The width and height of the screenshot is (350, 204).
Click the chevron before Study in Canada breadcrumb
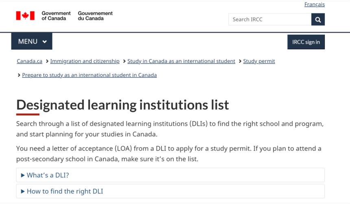tap(124, 61)
